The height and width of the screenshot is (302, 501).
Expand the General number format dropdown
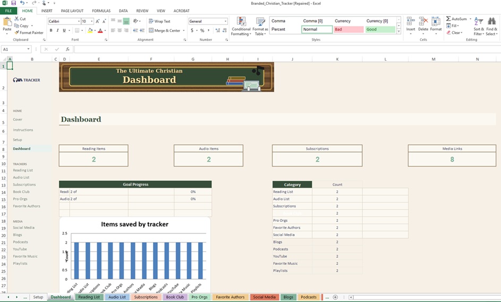[x=225, y=21]
